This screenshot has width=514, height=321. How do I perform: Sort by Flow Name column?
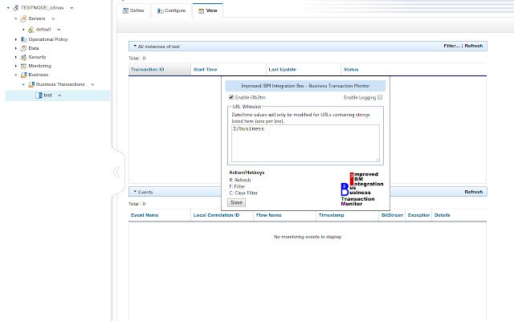[285, 215]
